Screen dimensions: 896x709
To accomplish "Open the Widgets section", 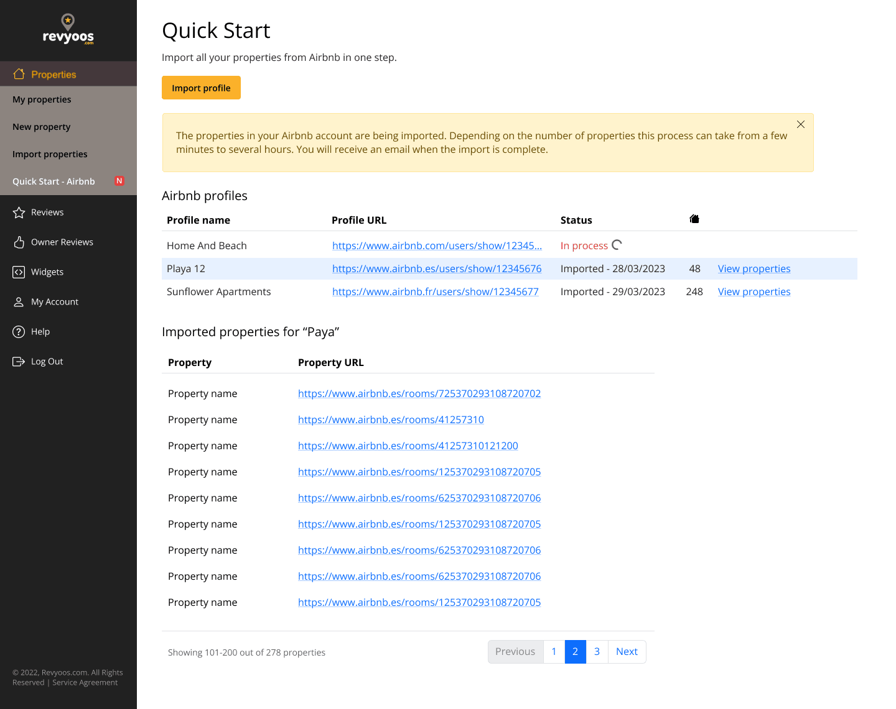I will coord(47,272).
